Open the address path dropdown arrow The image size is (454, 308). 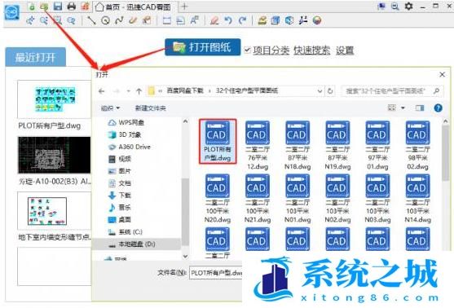pos(320,91)
